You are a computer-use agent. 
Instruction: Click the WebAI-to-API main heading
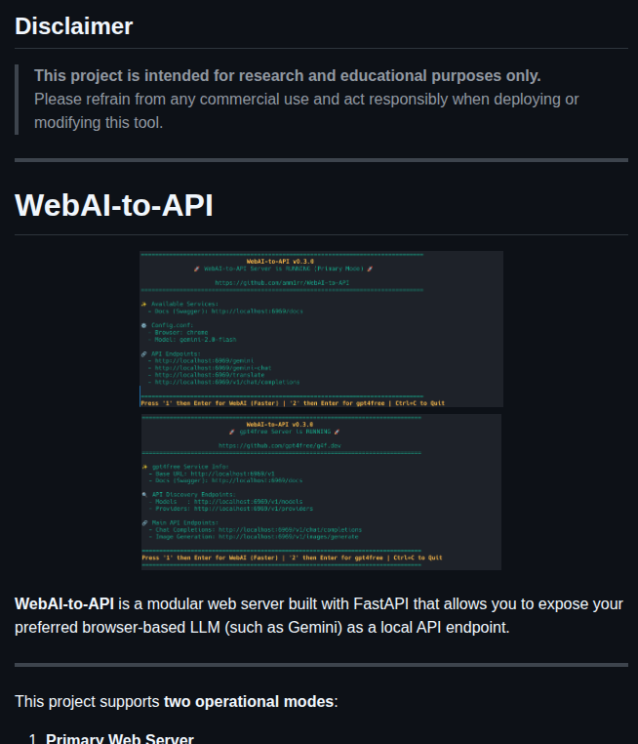(114, 205)
